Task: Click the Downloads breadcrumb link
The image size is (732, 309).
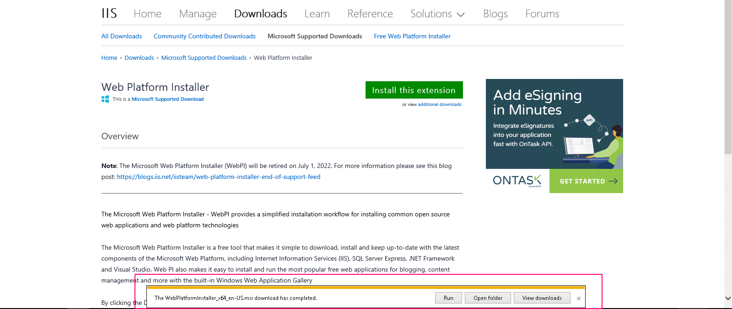Action: [x=139, y=58]
